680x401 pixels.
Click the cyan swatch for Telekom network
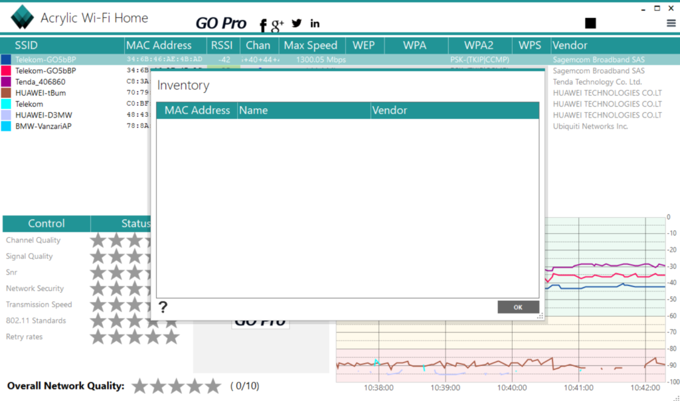coord(6,104)
